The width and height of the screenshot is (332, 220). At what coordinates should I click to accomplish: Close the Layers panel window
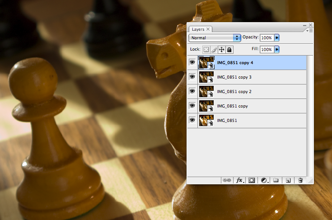click(310, 25)
